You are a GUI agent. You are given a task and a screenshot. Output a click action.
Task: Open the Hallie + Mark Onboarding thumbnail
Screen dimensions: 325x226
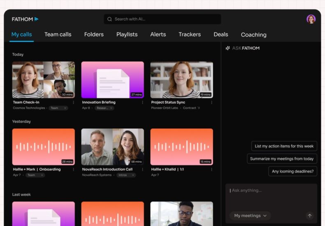point(44,147)
